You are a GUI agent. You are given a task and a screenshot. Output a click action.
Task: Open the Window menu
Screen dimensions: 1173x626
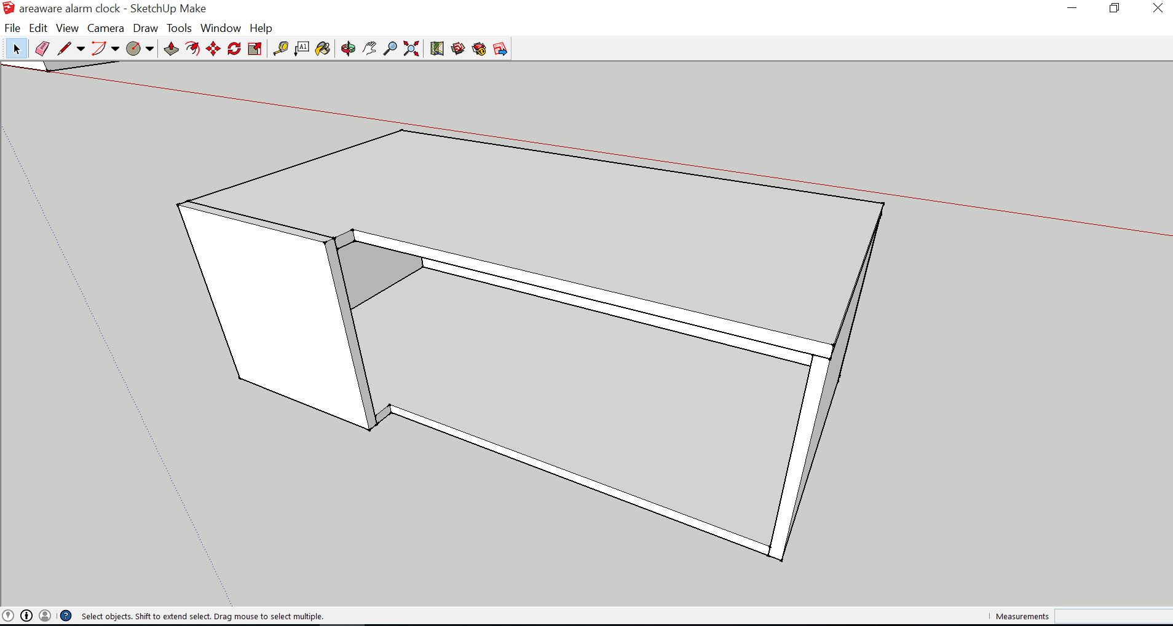(221, 28)
